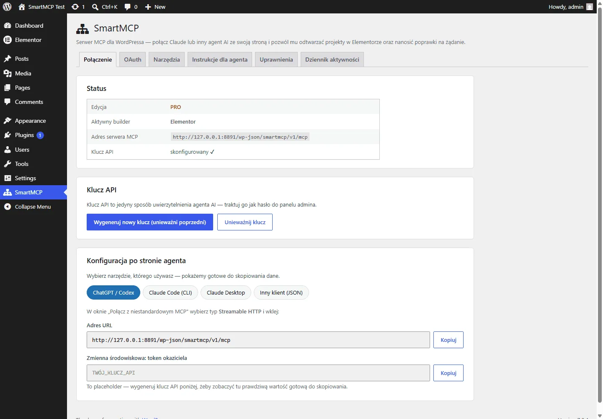Collapse the admin sidebar menu
This screenshot has width=603, height=419.
tap(33, 207)
